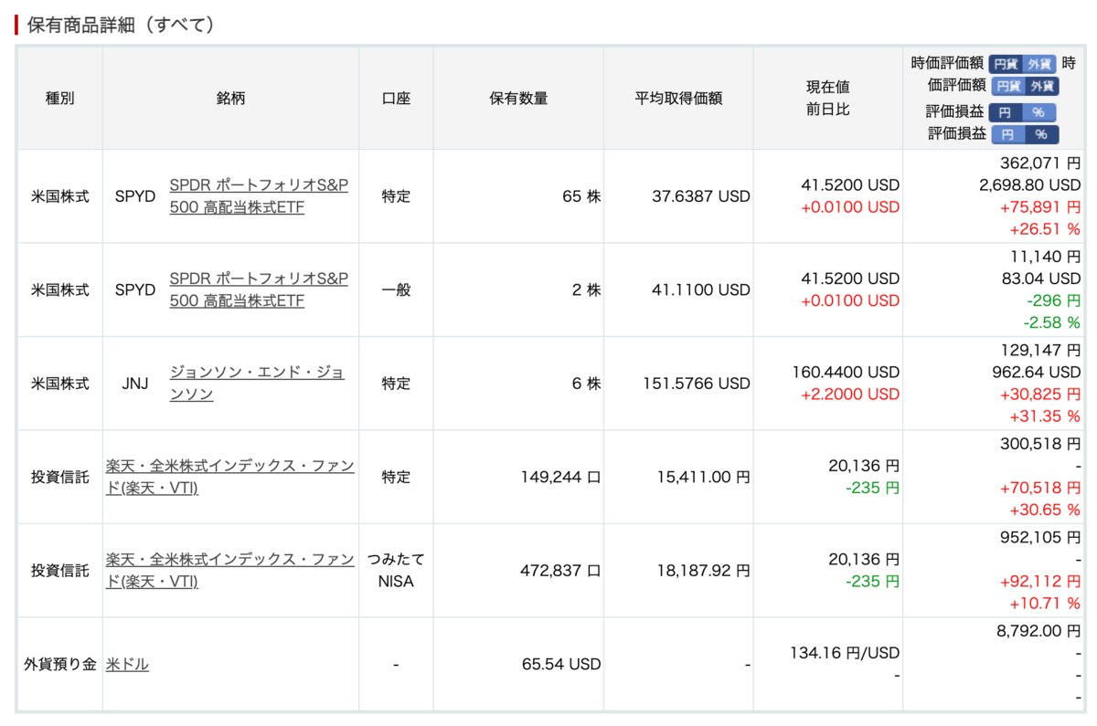Select the 149,244 口 quantity cell

tap(518, 477)
